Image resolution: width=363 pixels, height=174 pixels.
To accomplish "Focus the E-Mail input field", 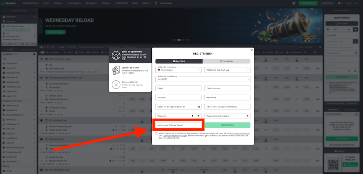I will (179, 88).
